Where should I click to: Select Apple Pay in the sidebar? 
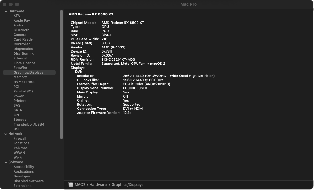pos(22,20)
